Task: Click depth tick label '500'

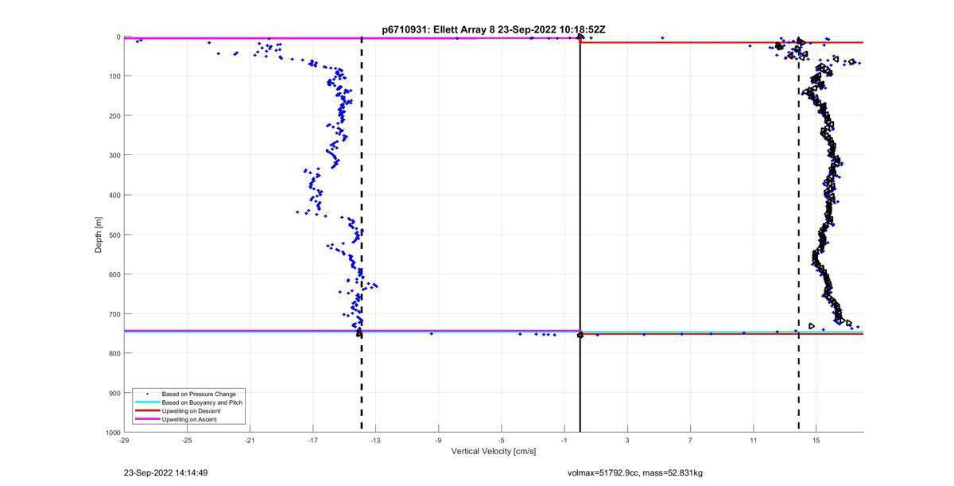Action: [114, 235]
